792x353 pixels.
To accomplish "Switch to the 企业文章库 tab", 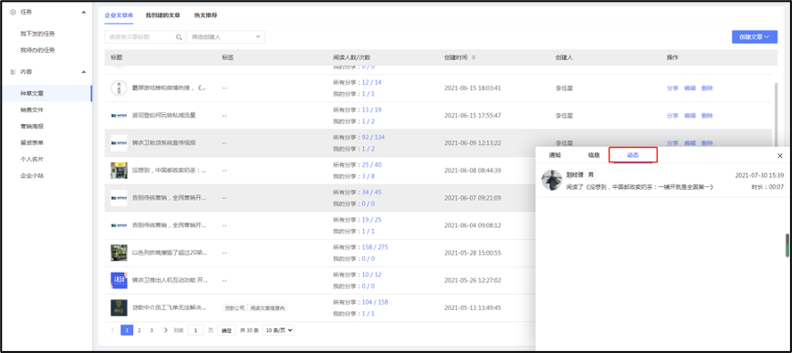I will (x=119, y=16).
